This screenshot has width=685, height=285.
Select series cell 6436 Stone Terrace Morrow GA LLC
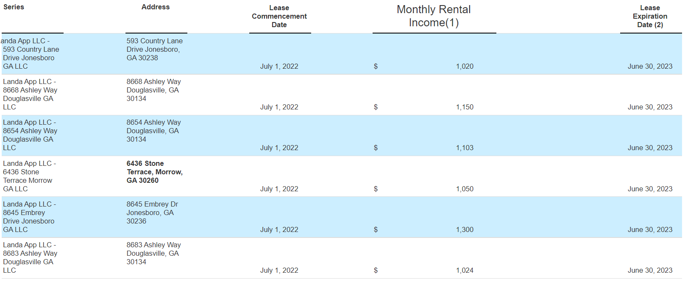pos(30,176)
